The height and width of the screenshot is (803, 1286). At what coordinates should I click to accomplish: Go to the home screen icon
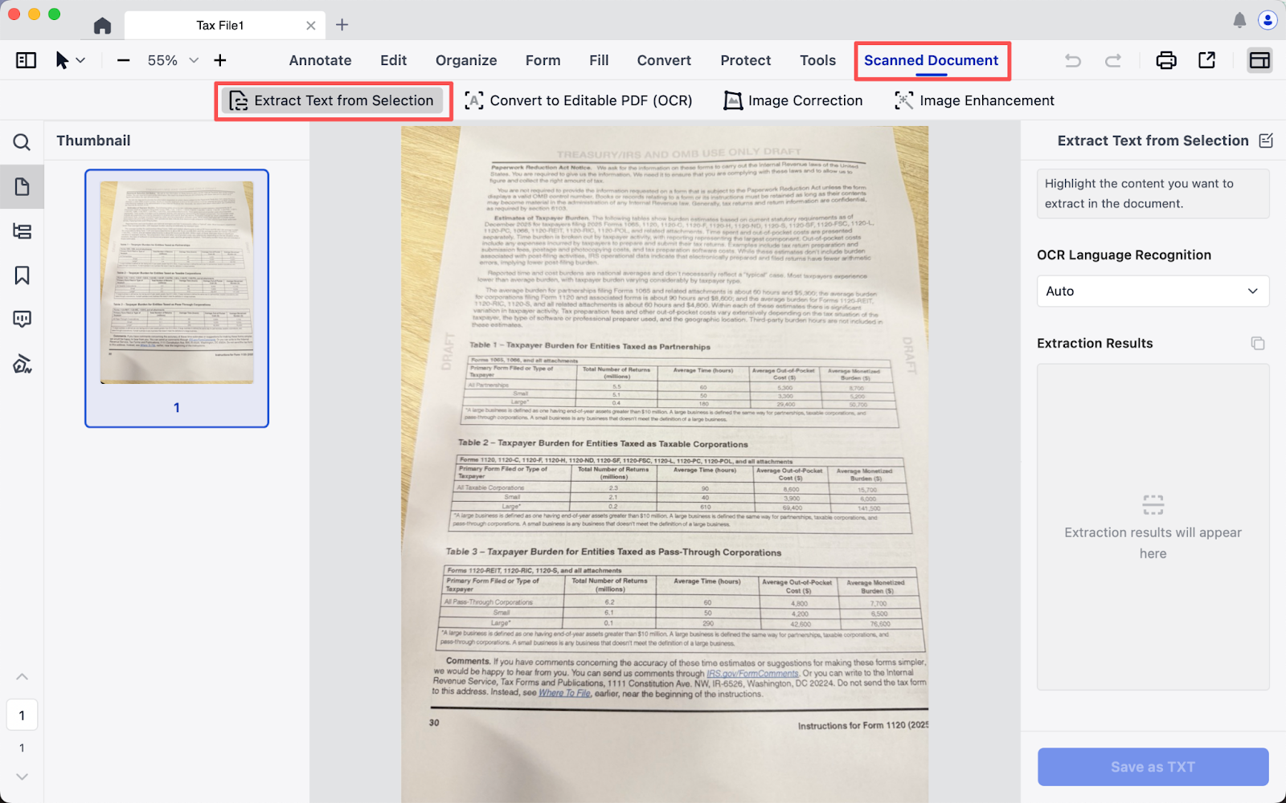pyautogui.click(x=102, y=26)
